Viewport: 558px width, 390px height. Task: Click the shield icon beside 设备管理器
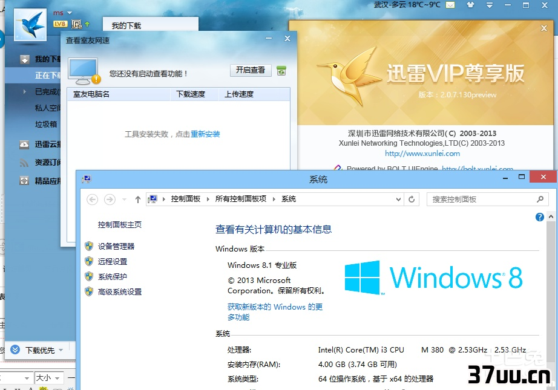click(x=89, y=246)
